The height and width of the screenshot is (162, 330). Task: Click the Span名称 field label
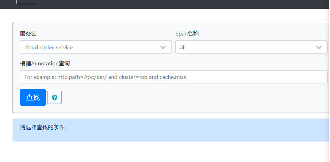187,34
